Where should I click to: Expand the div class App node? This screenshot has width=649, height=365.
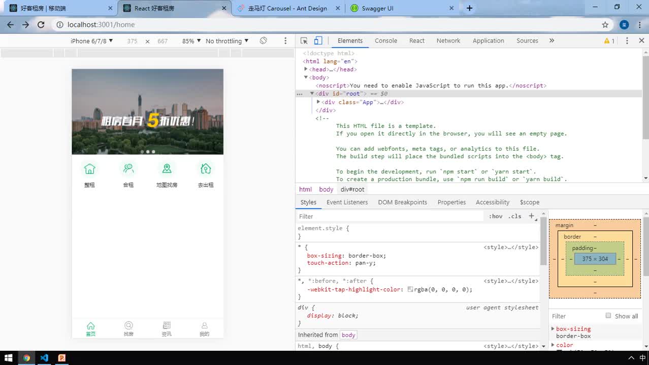318,102
